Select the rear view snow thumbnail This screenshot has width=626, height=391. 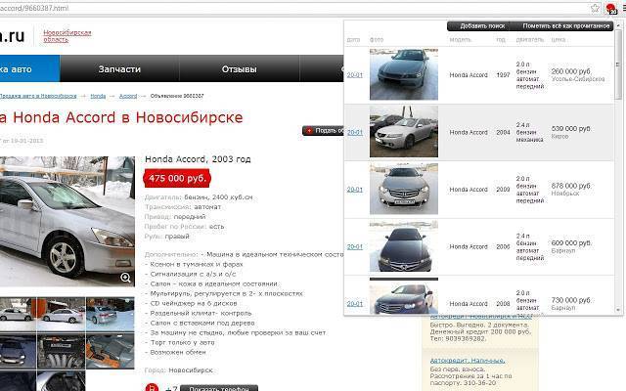[x=110, y=314]
